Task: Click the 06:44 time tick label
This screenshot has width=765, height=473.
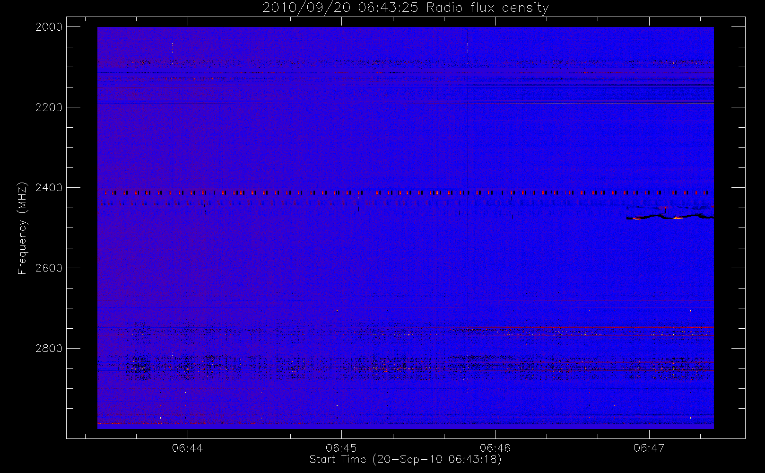Action: 188,448
